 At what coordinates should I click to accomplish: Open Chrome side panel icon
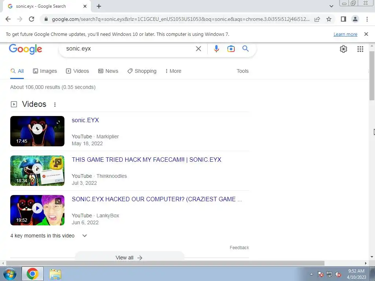click(x=344, y=19)
